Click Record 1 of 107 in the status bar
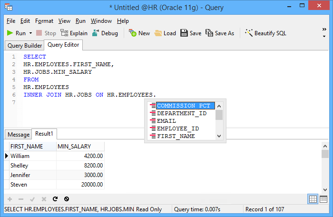Screen dimensions: 333x217 coord(264,209)
